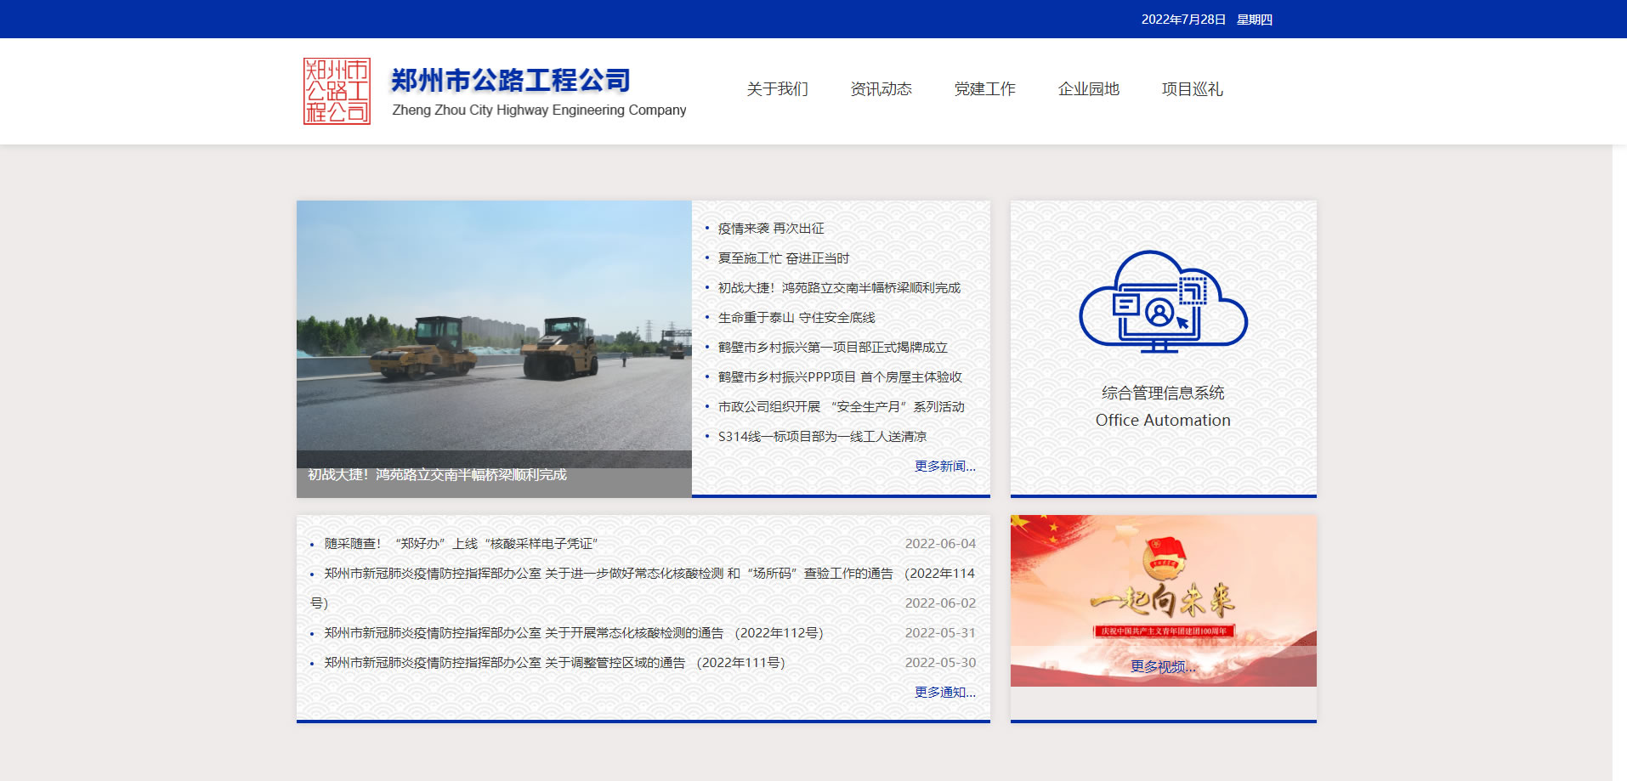This screenshot has width=1627, height=781.
Task: Click the 综合管理信息系统 panel
Action: tap(1162, 393)
